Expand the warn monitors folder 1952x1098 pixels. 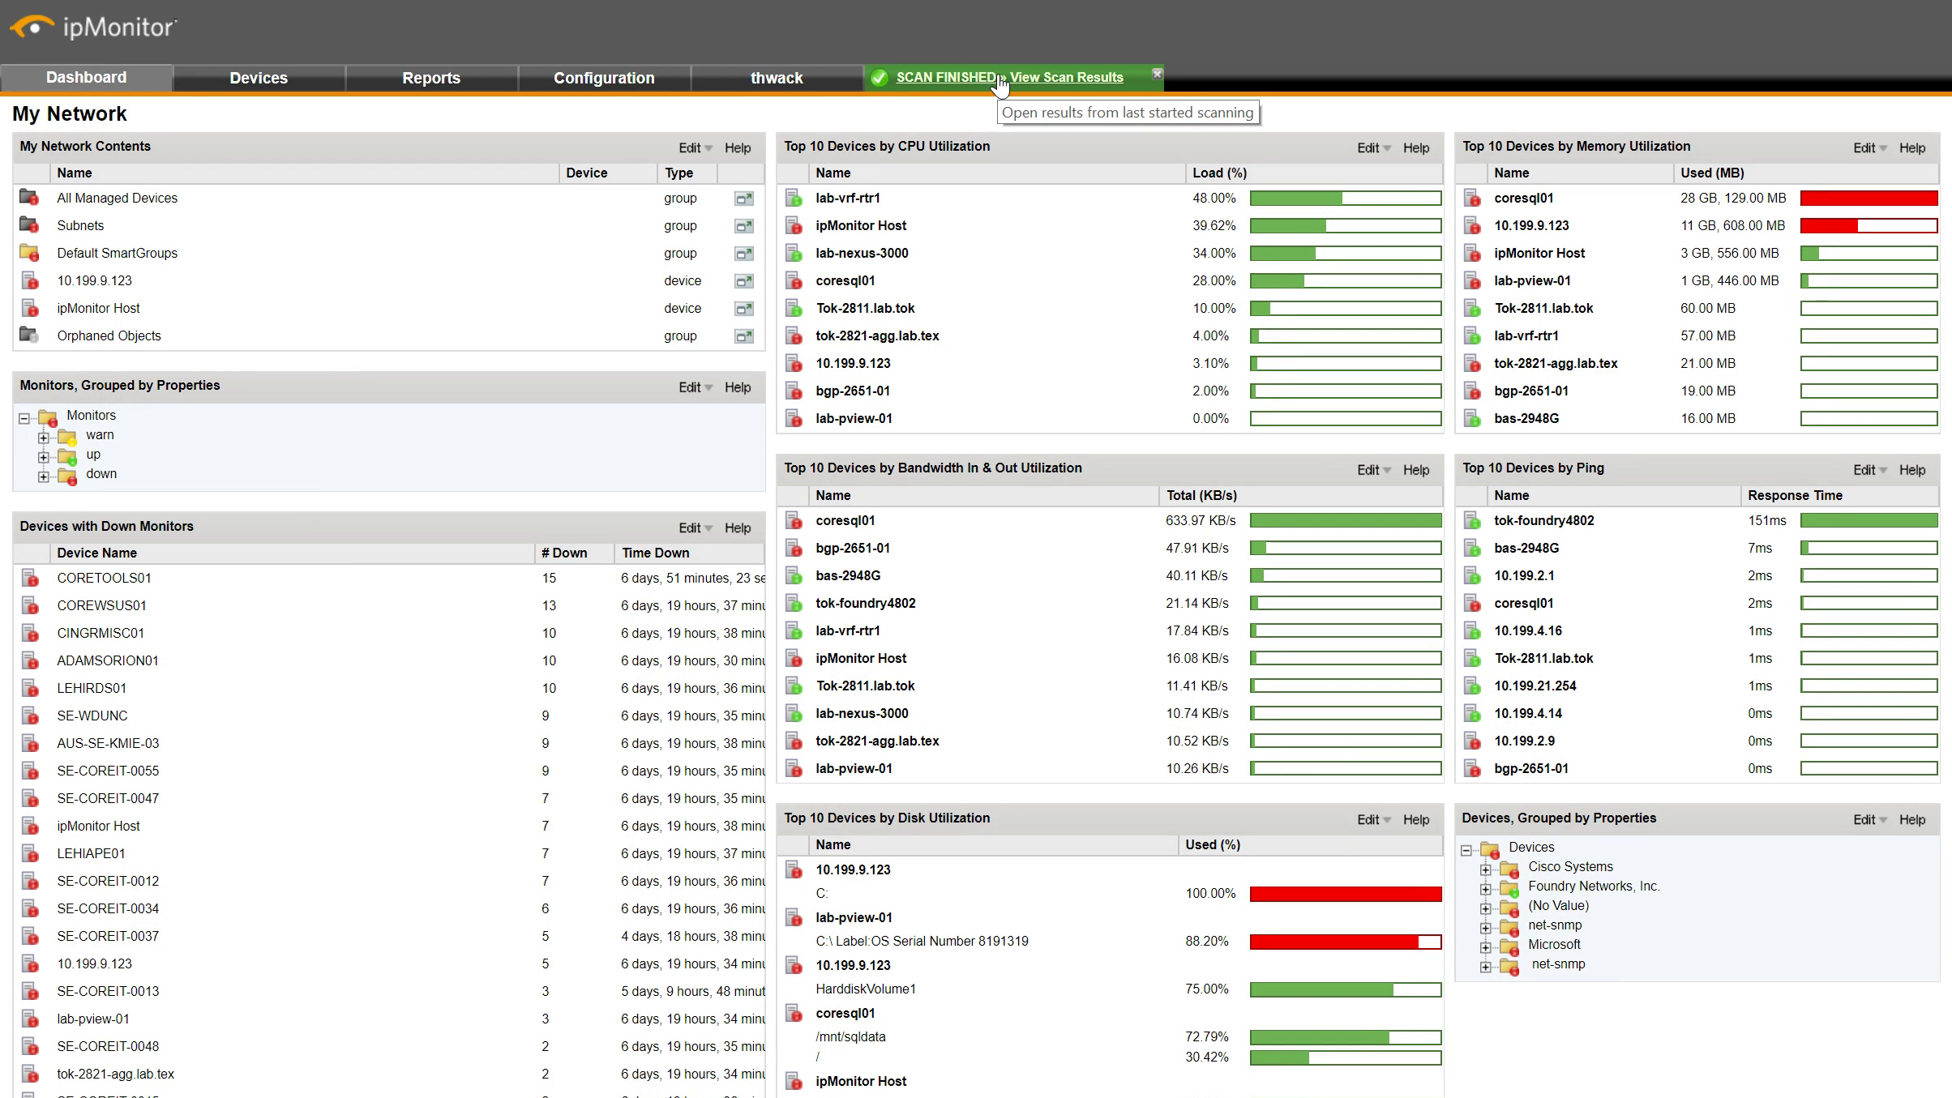pos(44,438)
